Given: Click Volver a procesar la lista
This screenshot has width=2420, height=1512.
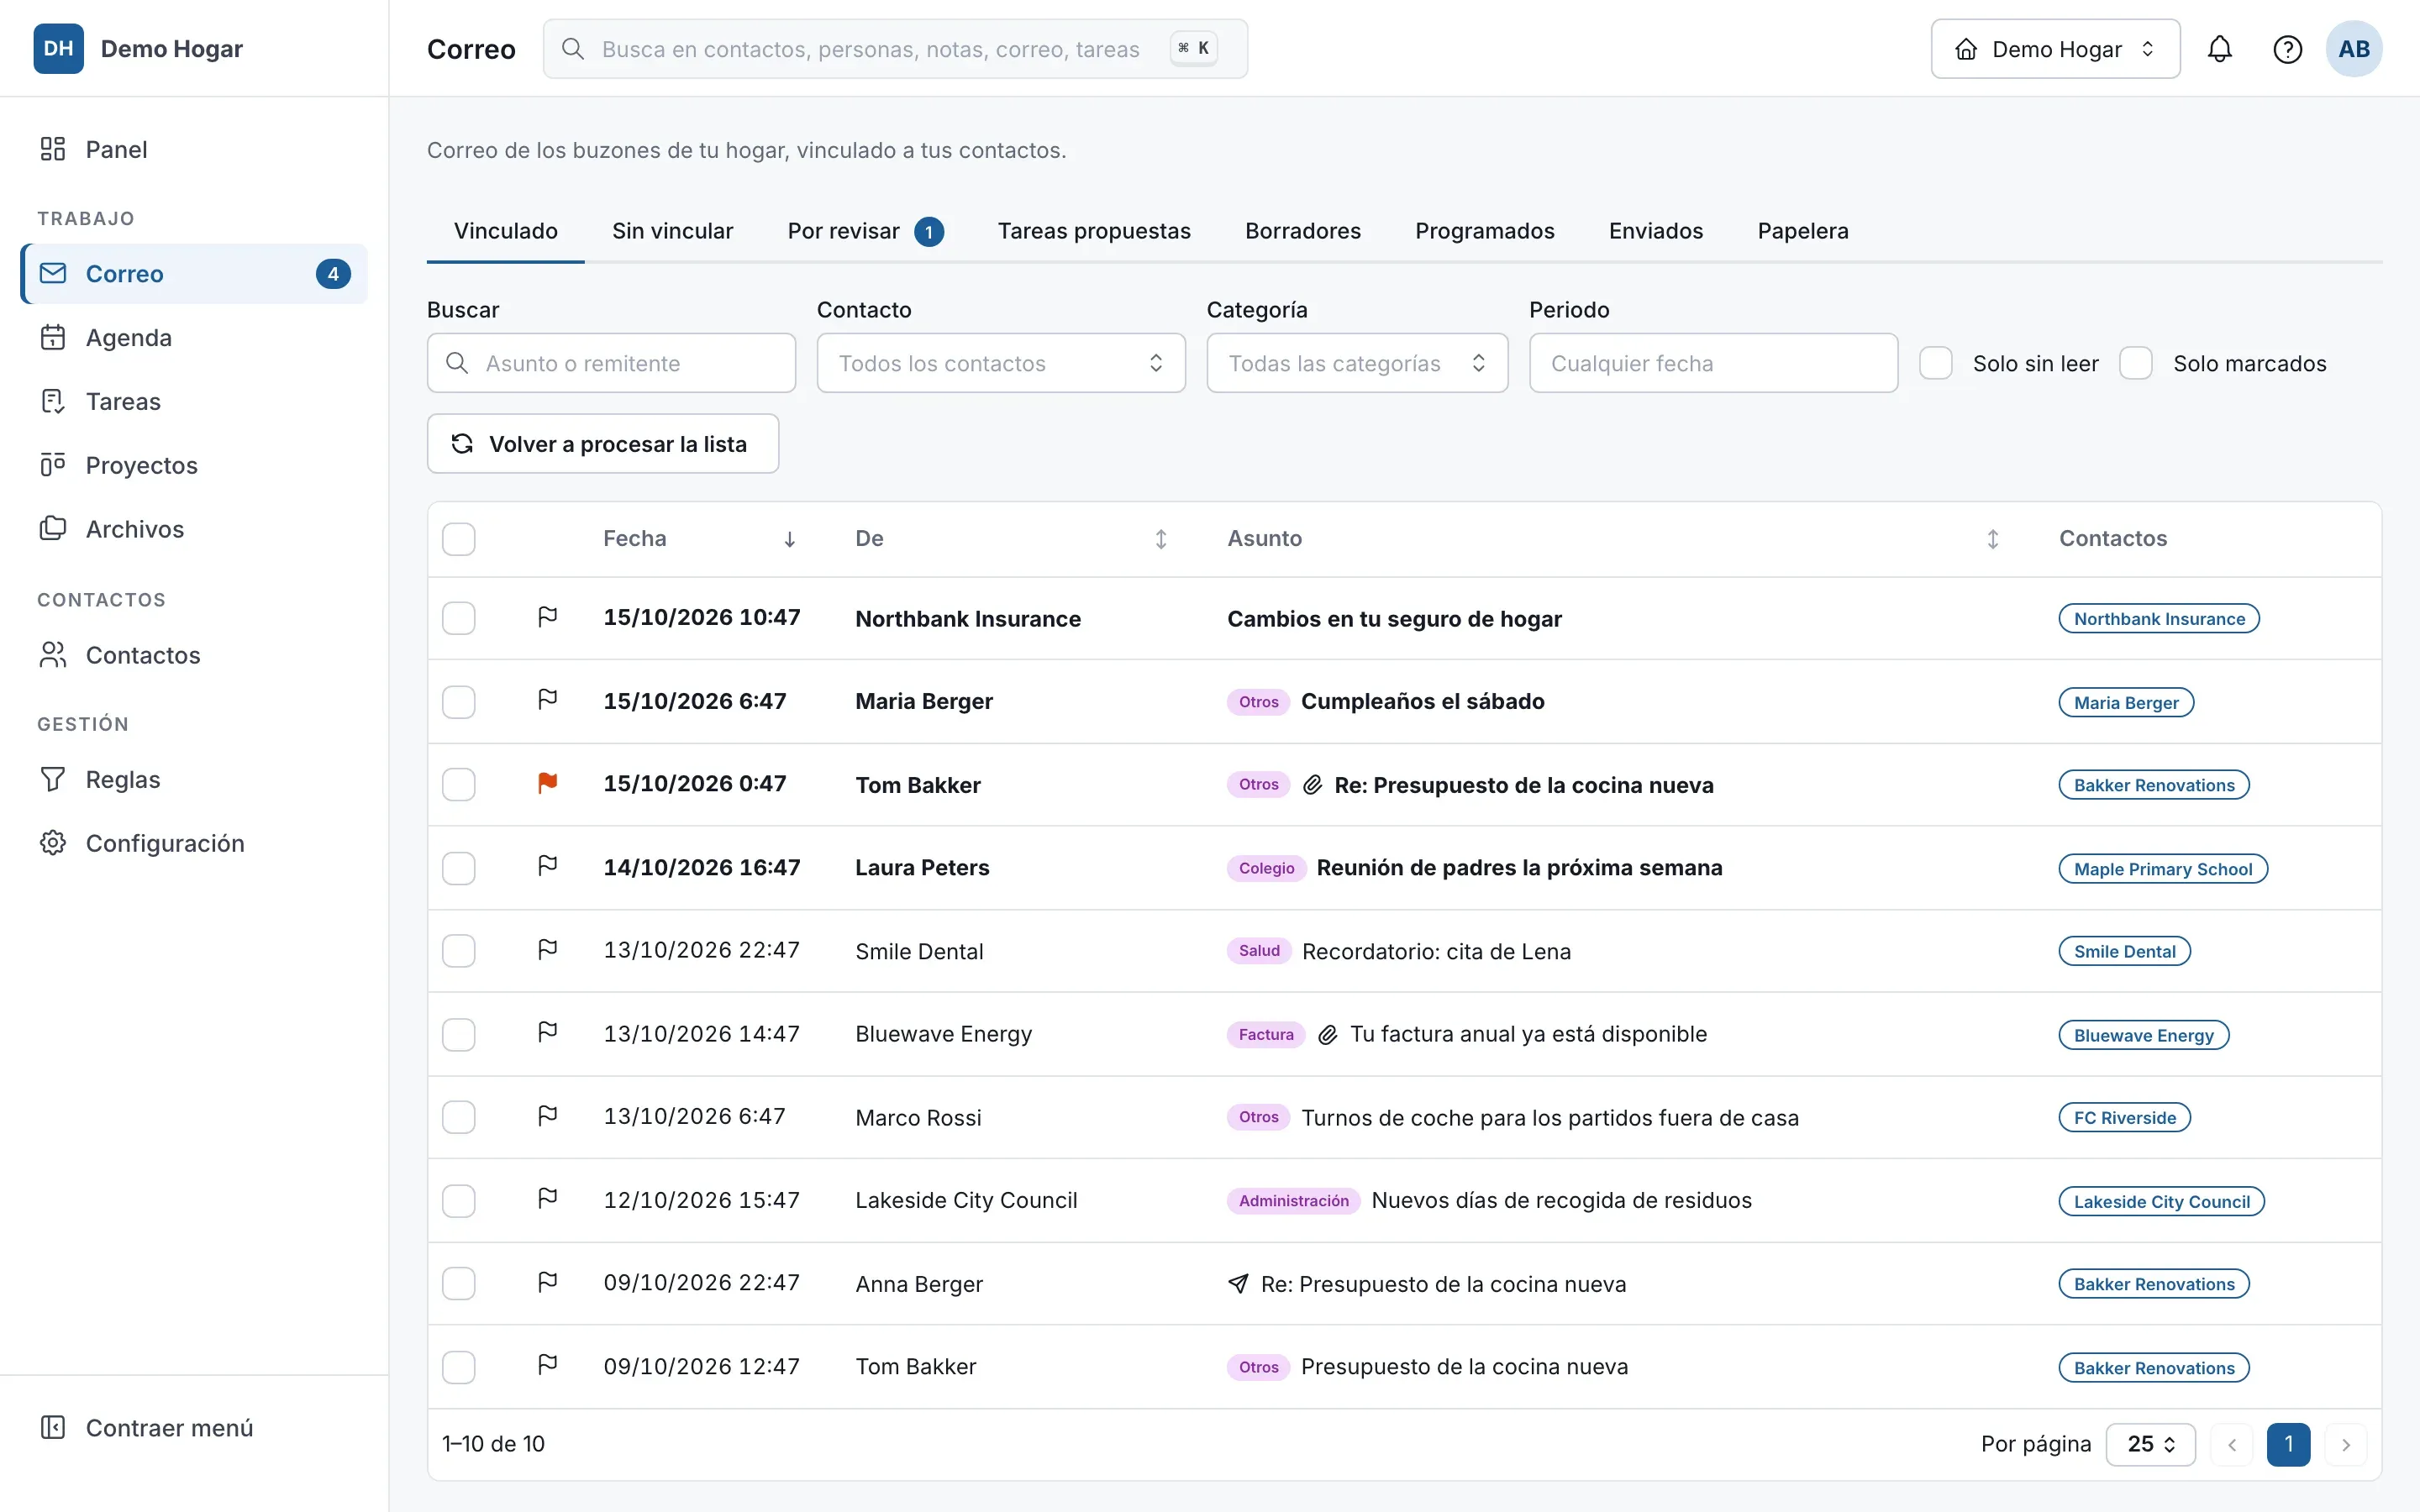Looking at the screenshot, I should point(603,444).
